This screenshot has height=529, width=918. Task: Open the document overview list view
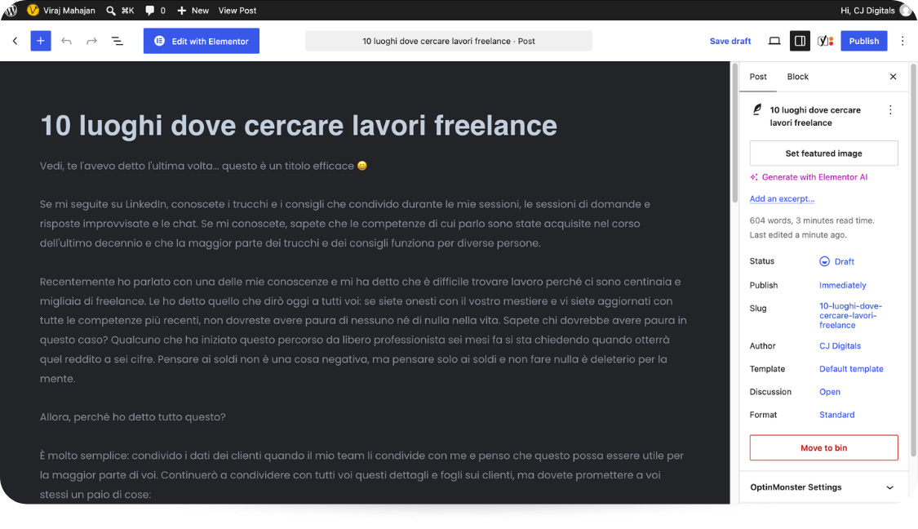click(117, 41)
